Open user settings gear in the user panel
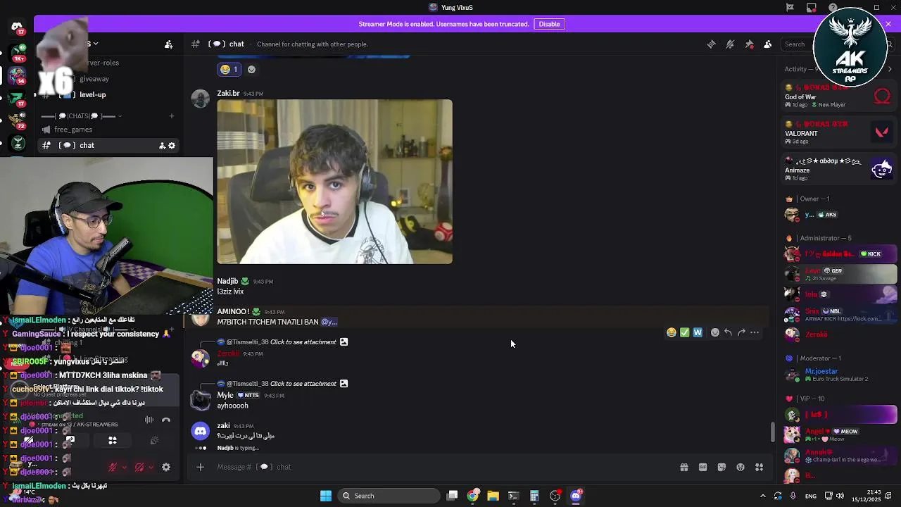 point(166,467)
